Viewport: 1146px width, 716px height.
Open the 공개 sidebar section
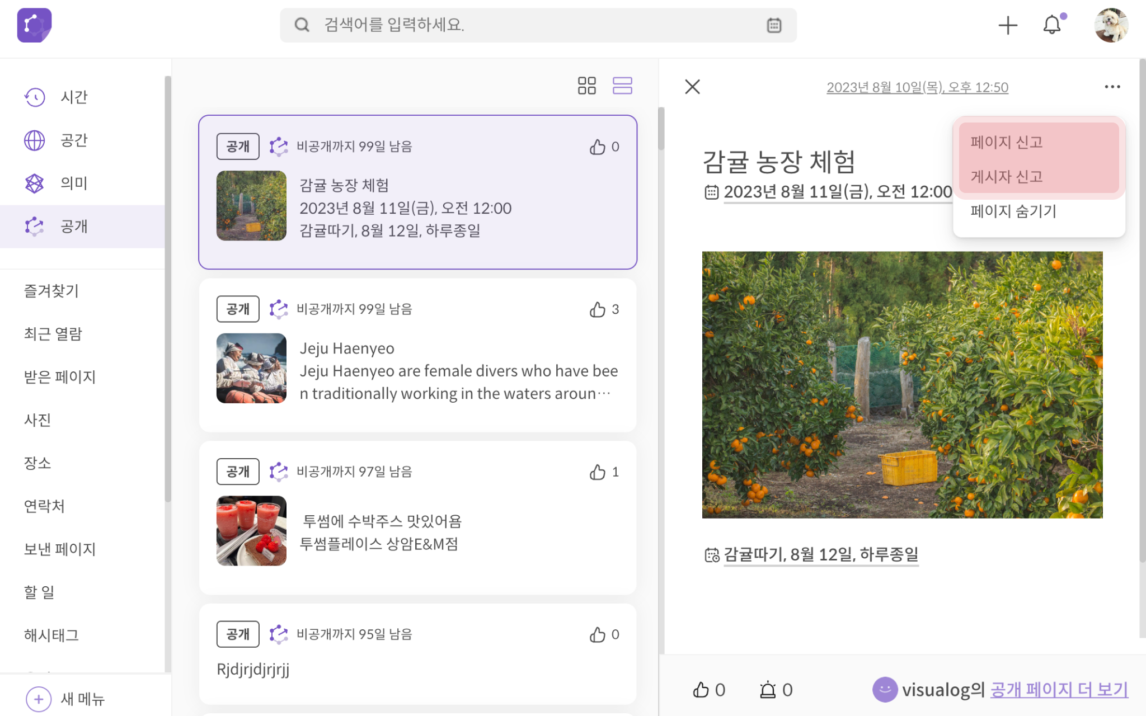pyautogui.click(x=82, y=226)
